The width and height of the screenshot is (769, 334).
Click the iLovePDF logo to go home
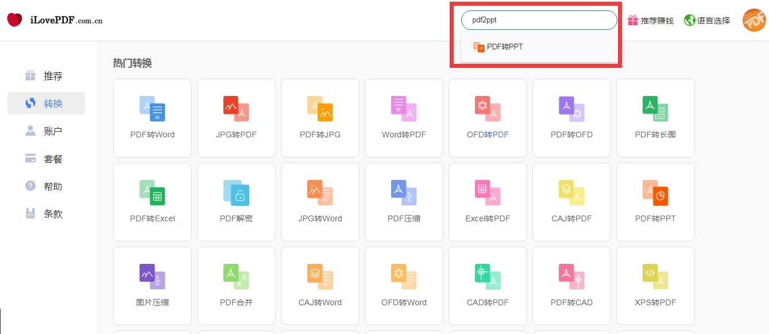[55, 20]
